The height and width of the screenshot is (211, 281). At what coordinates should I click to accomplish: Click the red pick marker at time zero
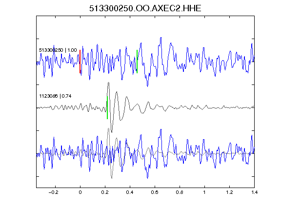[80, 62]
